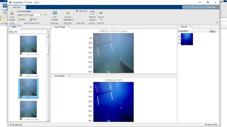Image resolution: width=227 pixels, height=127 pixels.
Task: Click the Show button for contrastAdj
Action: pyautogui.click(x=212, y=31)
